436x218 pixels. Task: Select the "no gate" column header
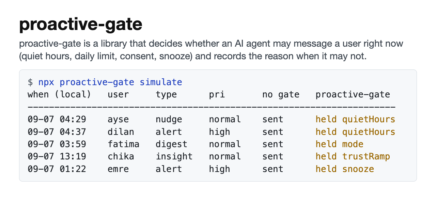(281, 95)
